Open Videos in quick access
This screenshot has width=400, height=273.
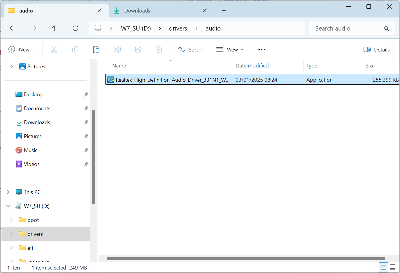click(x=32, y=164)
